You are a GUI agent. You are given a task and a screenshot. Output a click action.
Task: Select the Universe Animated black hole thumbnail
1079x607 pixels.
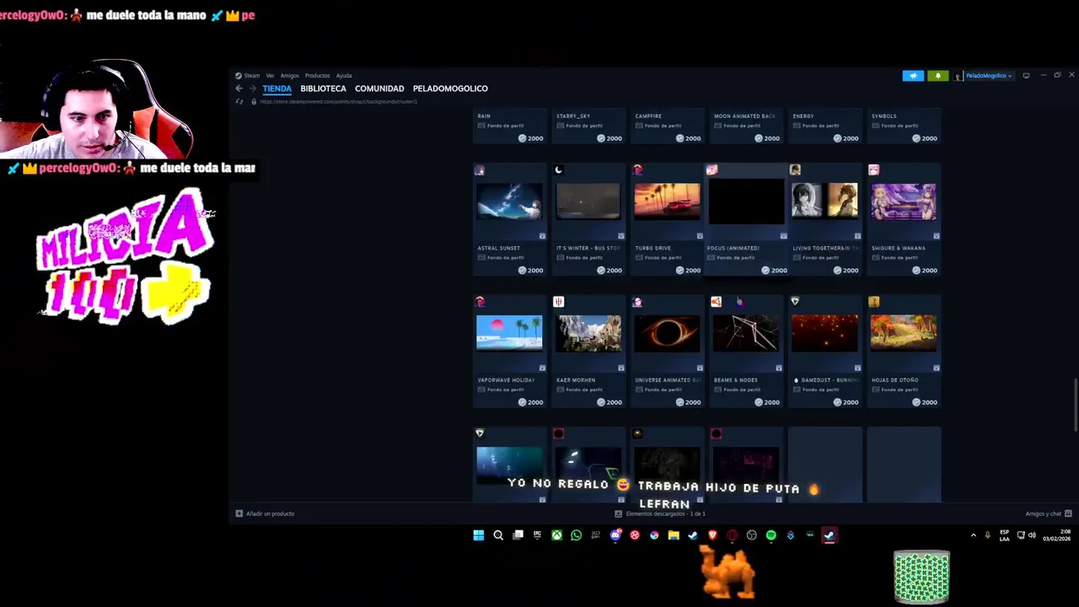coord(667,333)
